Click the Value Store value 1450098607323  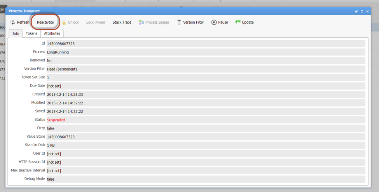(x=61, y=137)
